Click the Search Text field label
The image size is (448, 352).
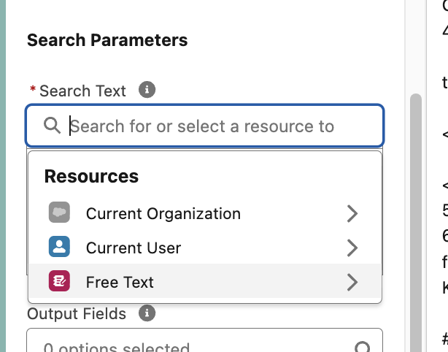tap(82, 91)
